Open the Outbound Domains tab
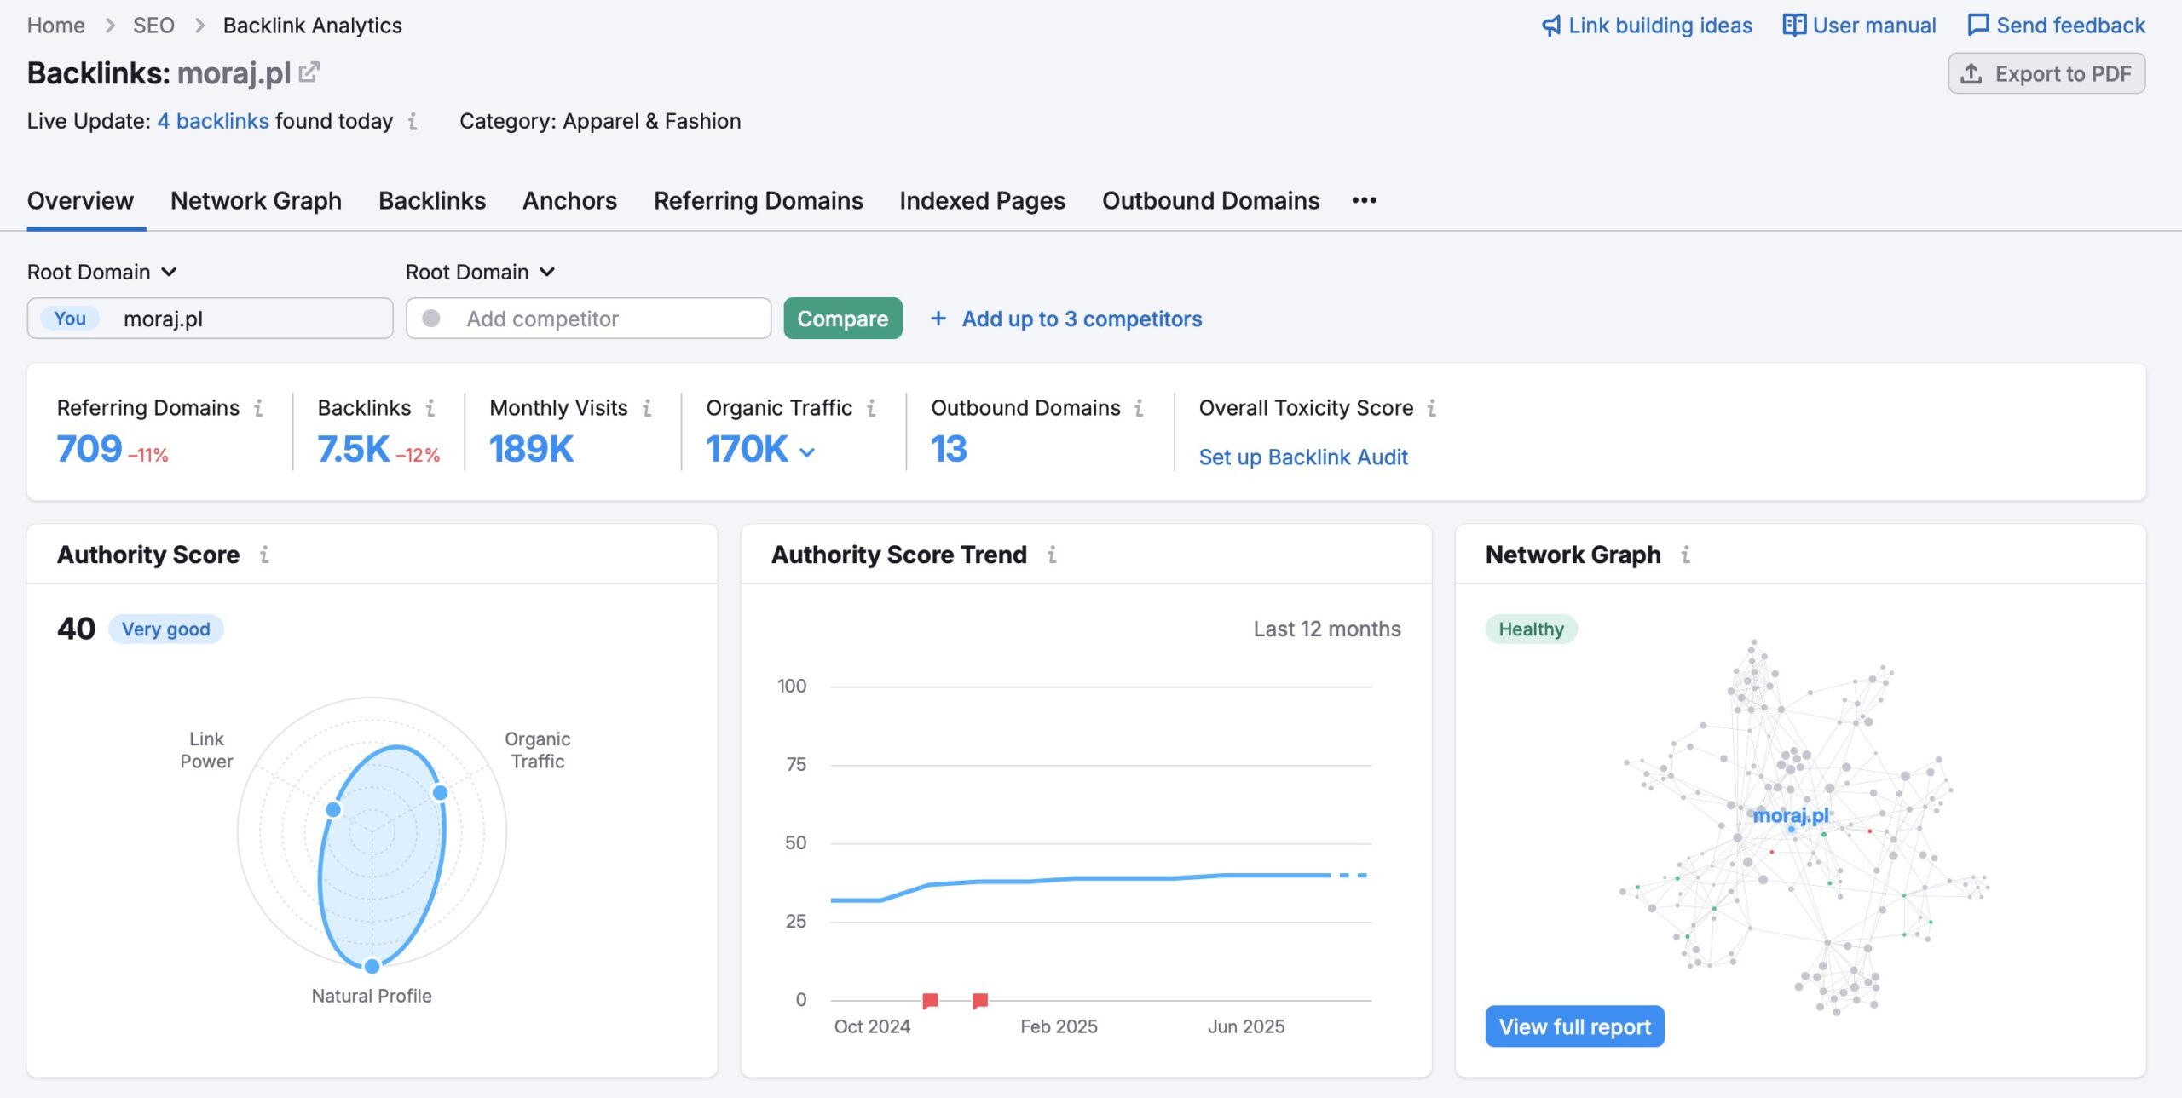 [x=1210, y=200]
